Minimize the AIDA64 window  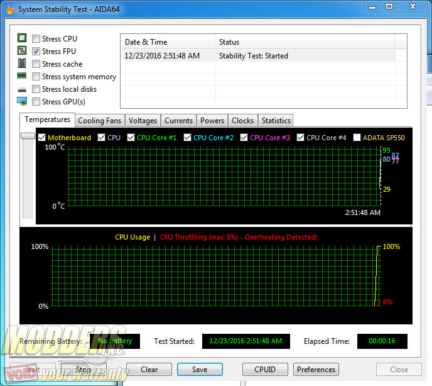pyautogui.click(x=372, y=7)
